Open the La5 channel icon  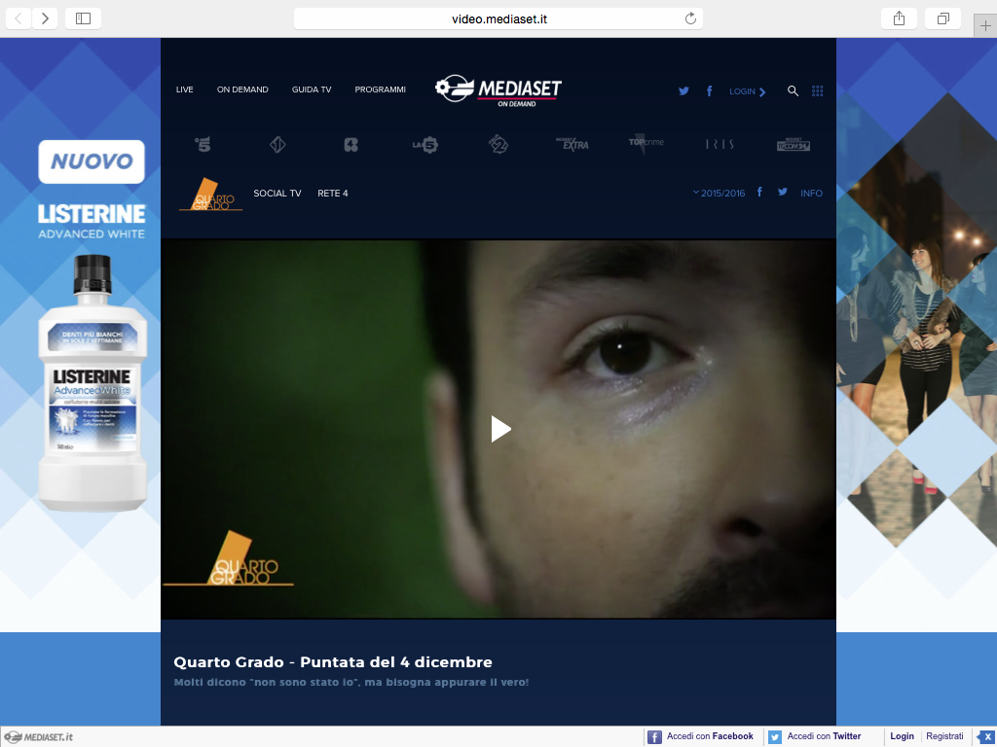coord(425,145)
